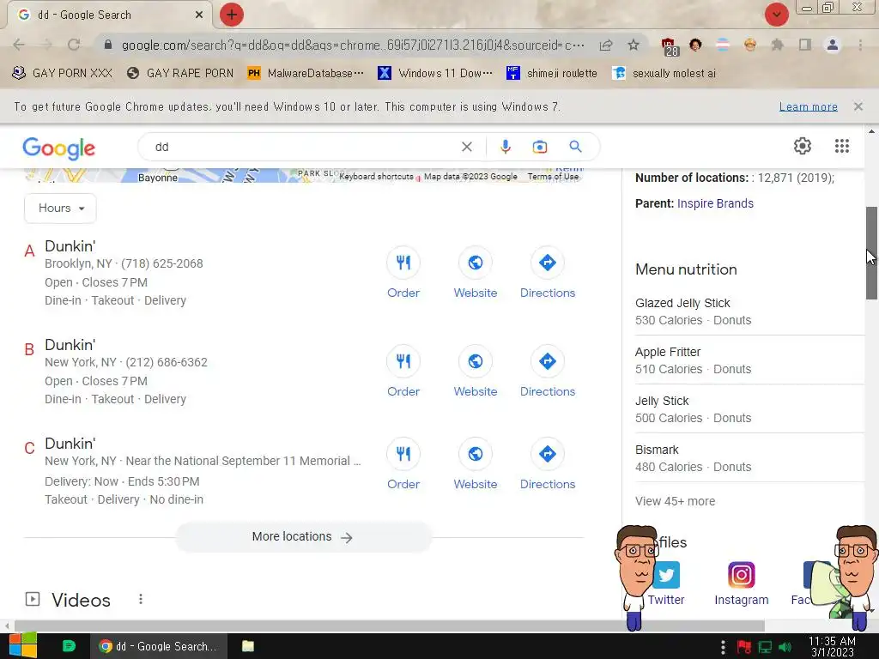The width and height of the screenshot is (879, 659).
Task: Open the MalwareDatabase bookmark
Action: 306,73
